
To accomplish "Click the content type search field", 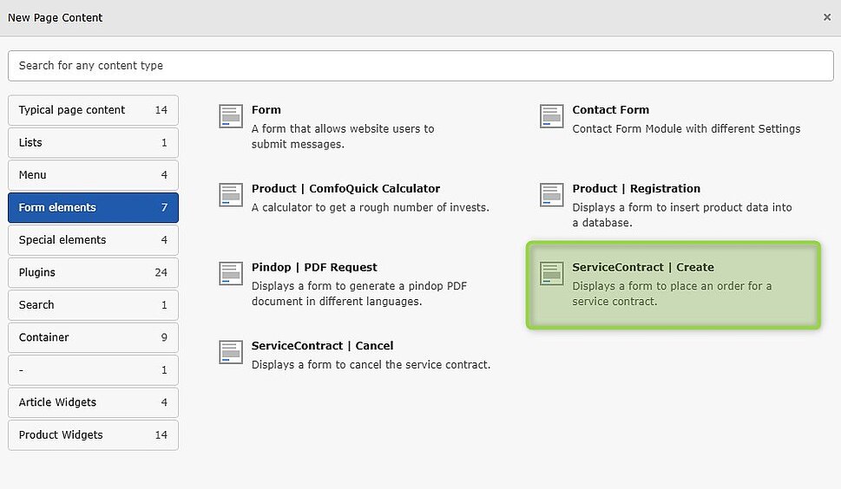I will click(x=420, y=66).
